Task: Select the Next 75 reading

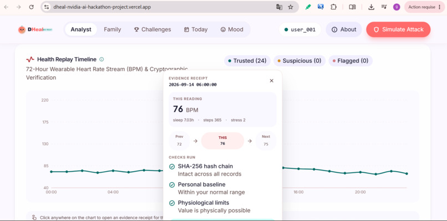Action: 266,141
